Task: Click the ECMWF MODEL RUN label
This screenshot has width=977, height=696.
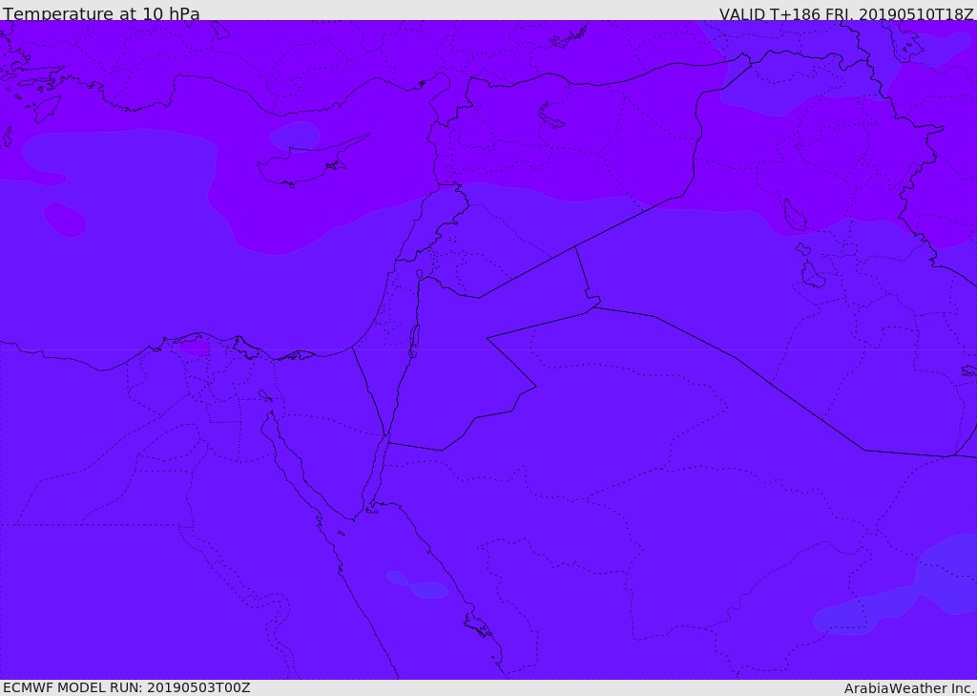Action: [127, 687]
